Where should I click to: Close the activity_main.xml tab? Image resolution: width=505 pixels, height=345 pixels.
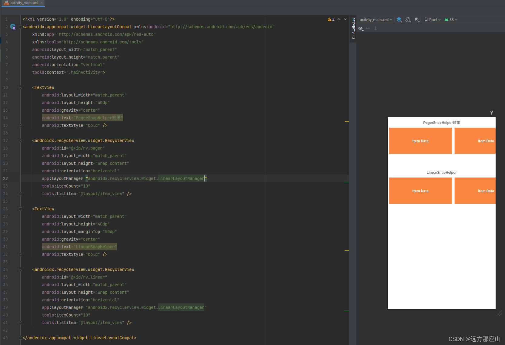tap(42, 3)
